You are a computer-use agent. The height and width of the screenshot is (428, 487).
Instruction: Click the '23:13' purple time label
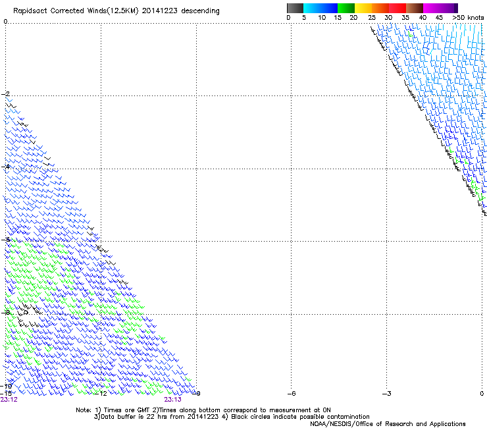172,400
